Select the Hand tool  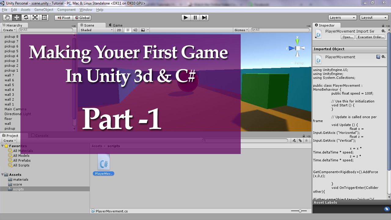click(7, 17)
